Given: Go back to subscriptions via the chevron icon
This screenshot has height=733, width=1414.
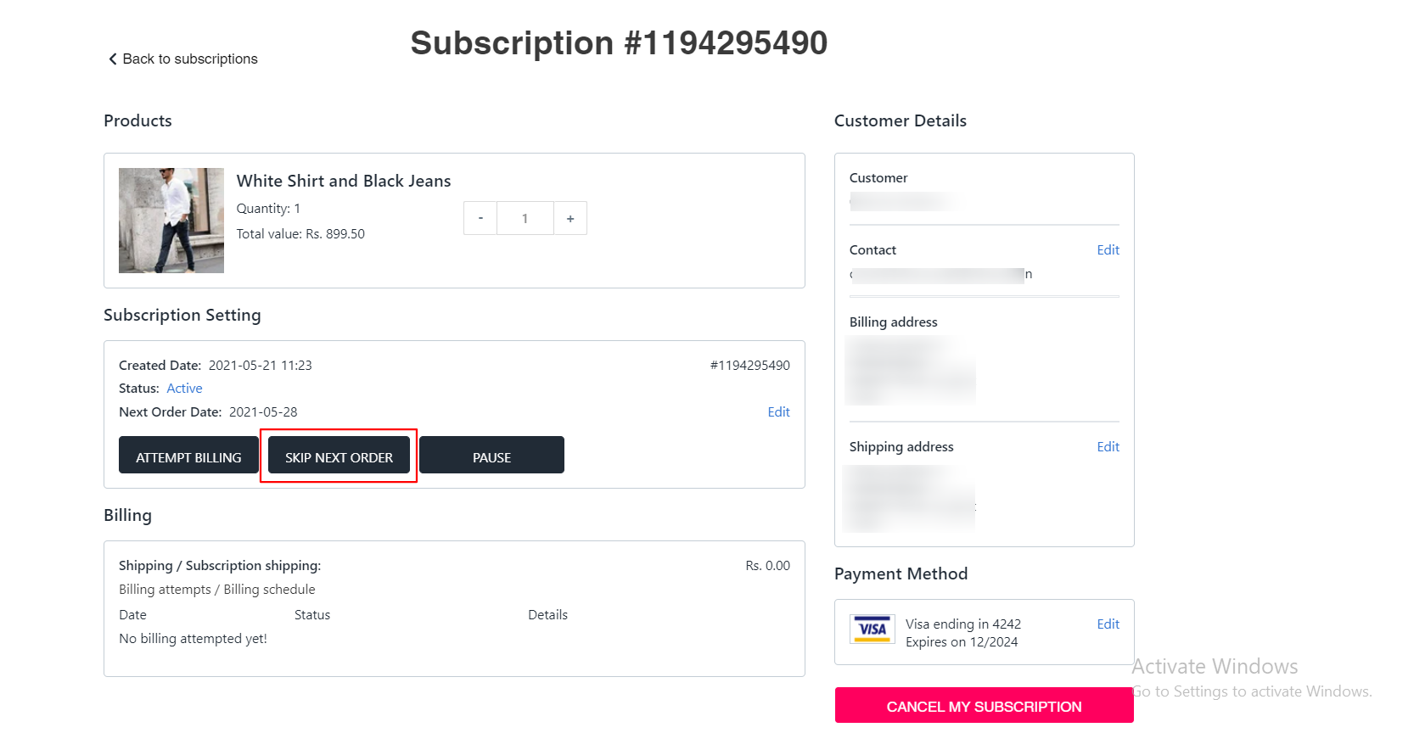Looking at the screenshot, I should [112, 59].
